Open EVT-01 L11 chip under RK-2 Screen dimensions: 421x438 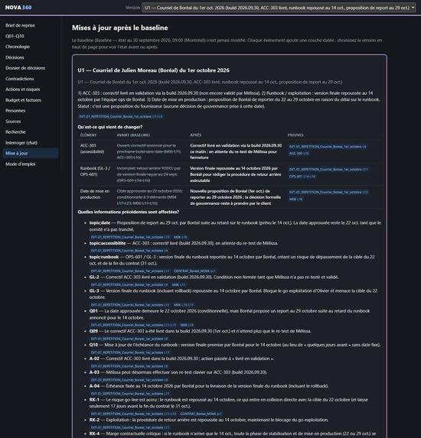pos(130,427)
